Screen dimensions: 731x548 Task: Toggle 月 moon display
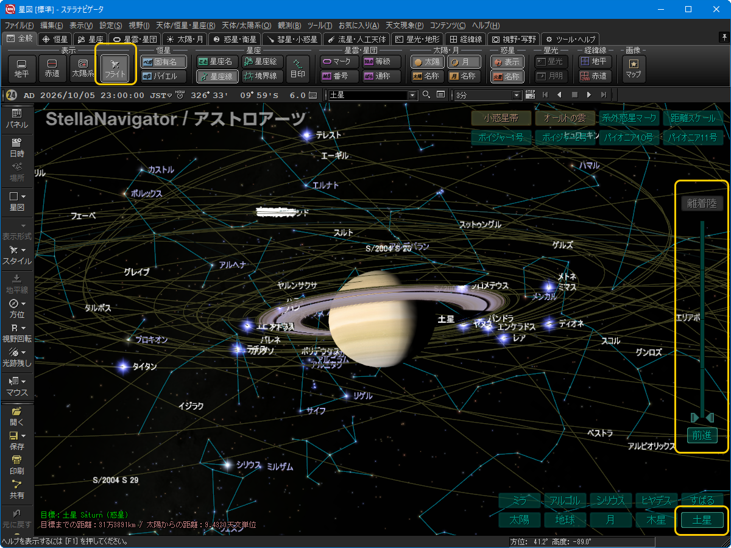click(463, 61)
